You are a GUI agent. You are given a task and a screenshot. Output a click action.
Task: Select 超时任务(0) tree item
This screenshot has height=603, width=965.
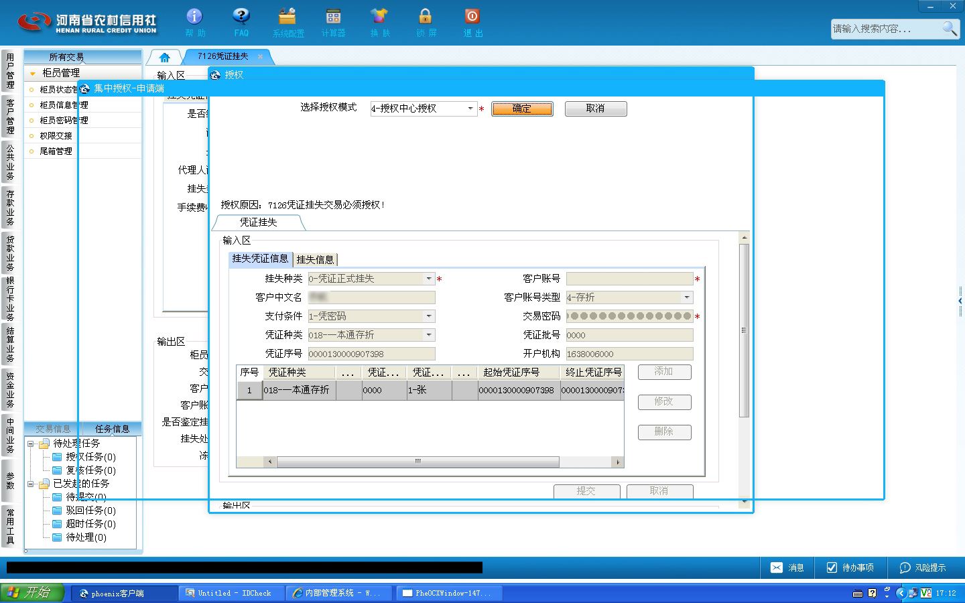[90, 524]
